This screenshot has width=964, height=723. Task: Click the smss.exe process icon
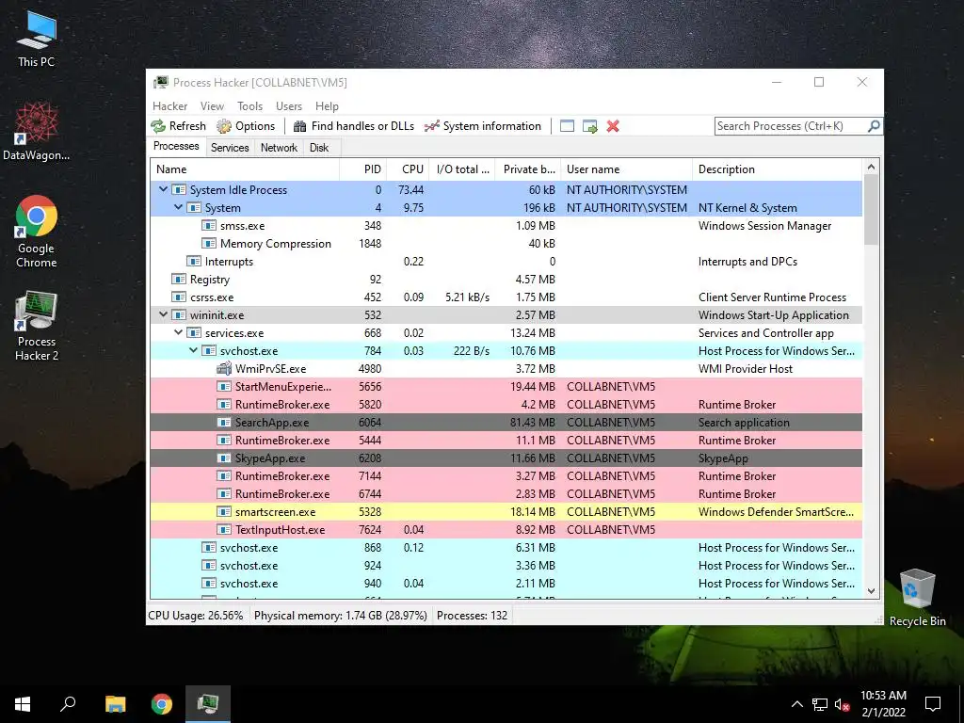209,226
